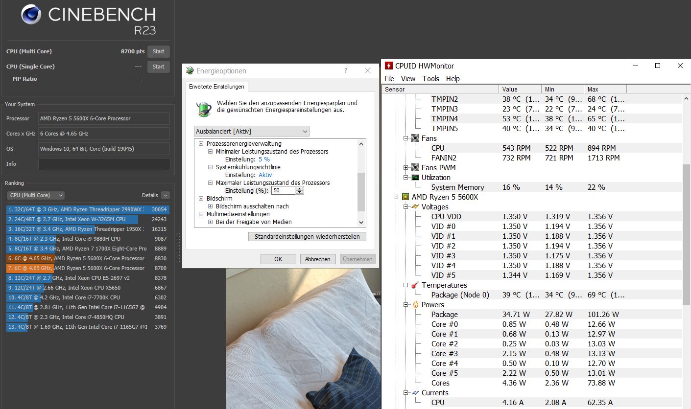691x409 pixels.
Task: Collapse the Prozessorenergieverwaltung tree
Action: click(200, 143)
